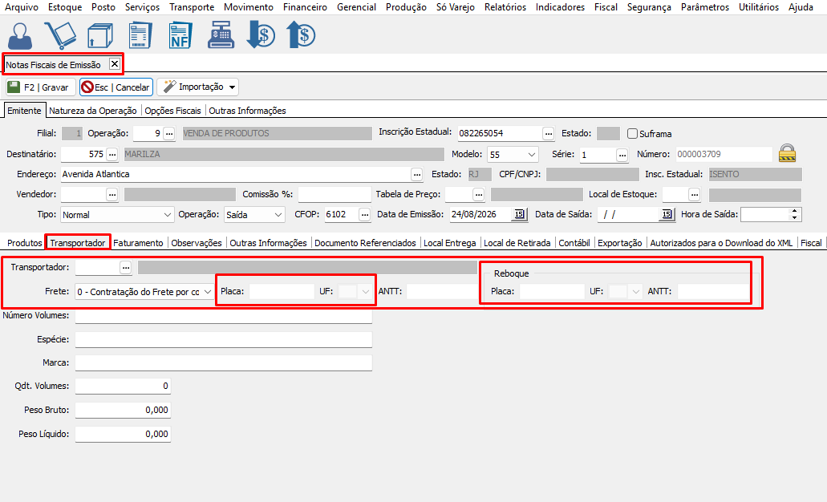
Task: Click the vehicle ANTT input field
Action: 442,291
